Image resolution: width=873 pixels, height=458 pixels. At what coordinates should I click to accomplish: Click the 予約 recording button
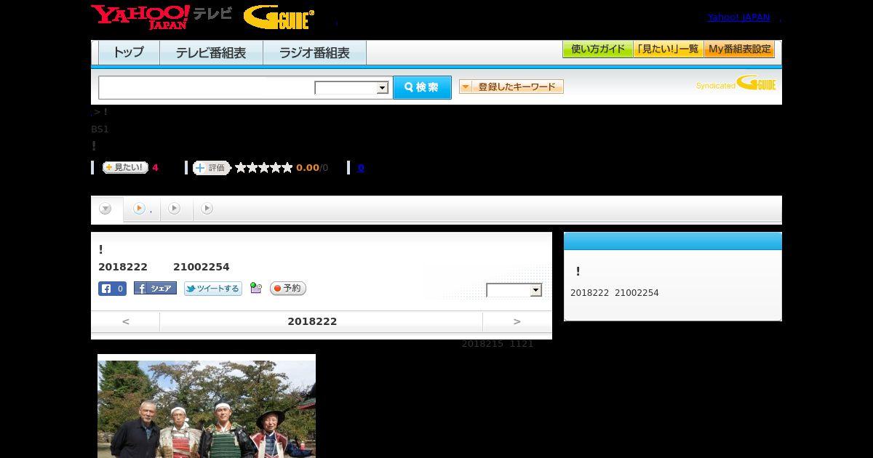pos(288,289)
